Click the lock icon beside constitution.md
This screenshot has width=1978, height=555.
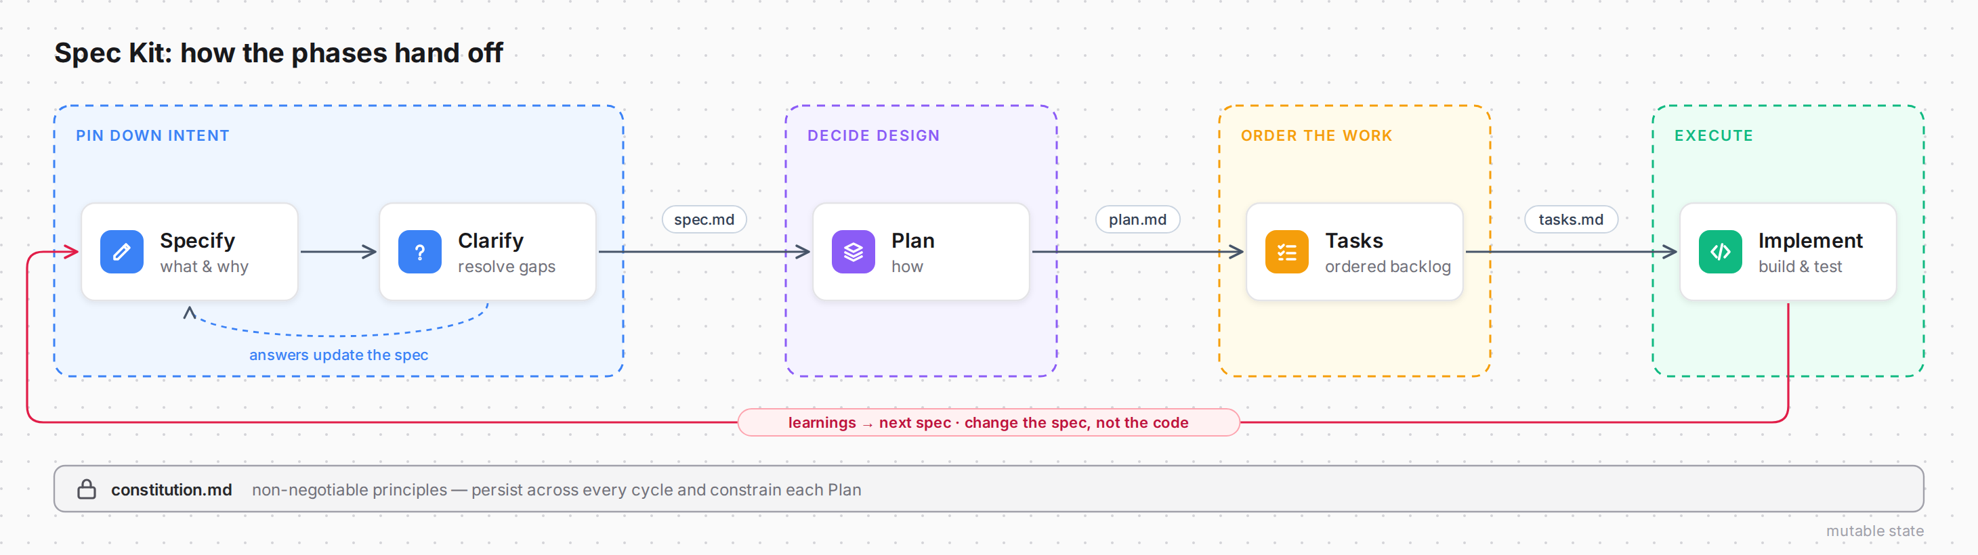pos(87,489)
